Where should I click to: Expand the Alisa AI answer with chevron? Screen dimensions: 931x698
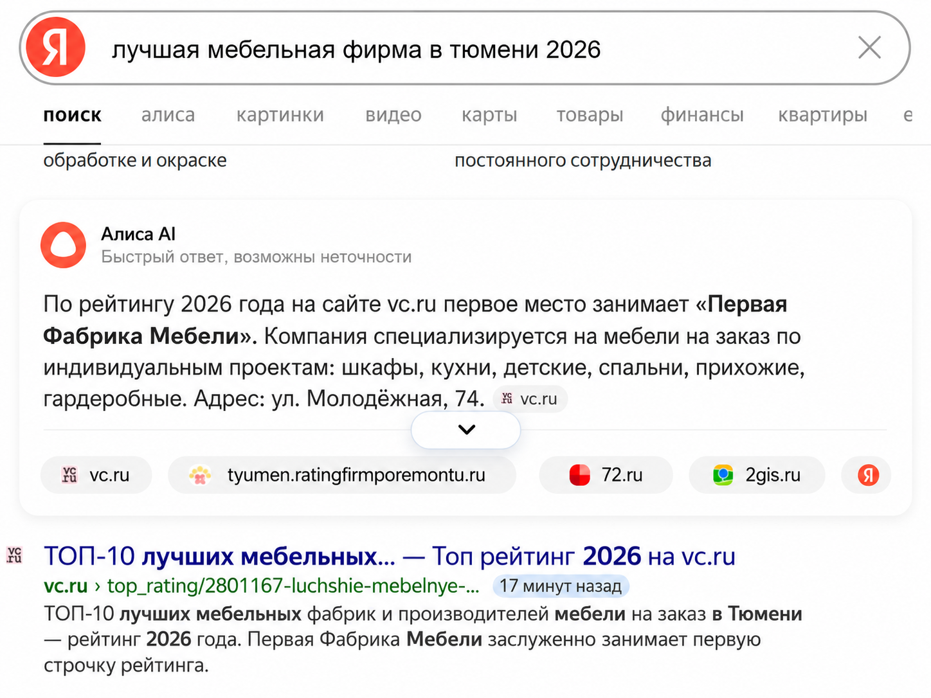[x=466, y=430]
